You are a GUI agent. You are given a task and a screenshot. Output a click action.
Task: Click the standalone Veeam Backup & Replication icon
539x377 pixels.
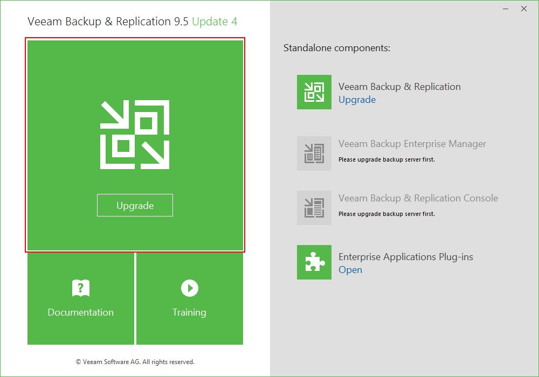coord(314,92)
